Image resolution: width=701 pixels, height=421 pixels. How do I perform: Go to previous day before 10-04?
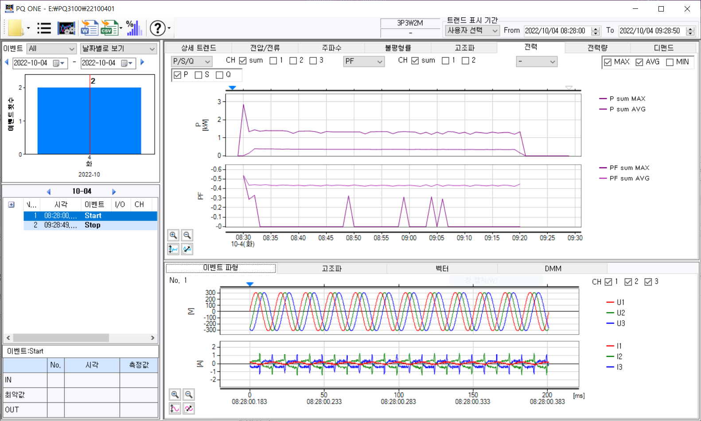click(49, 192)
